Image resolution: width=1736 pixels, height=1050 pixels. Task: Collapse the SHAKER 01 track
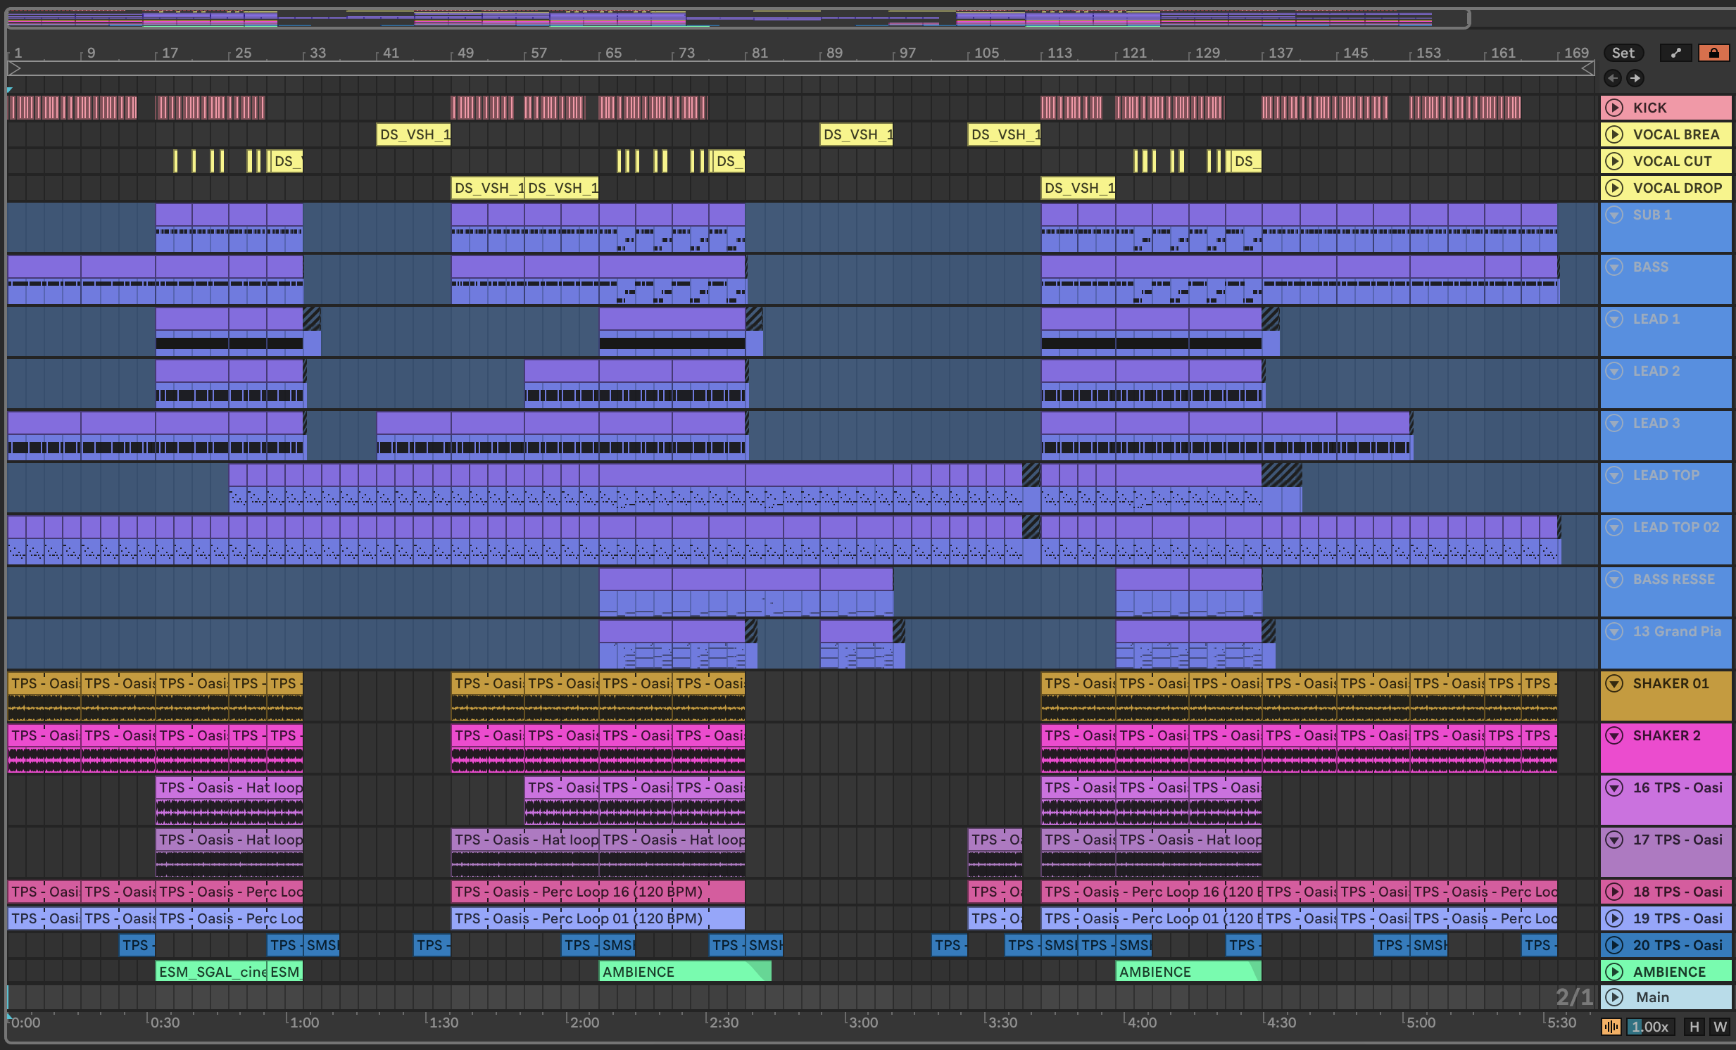pos(1614,683)
